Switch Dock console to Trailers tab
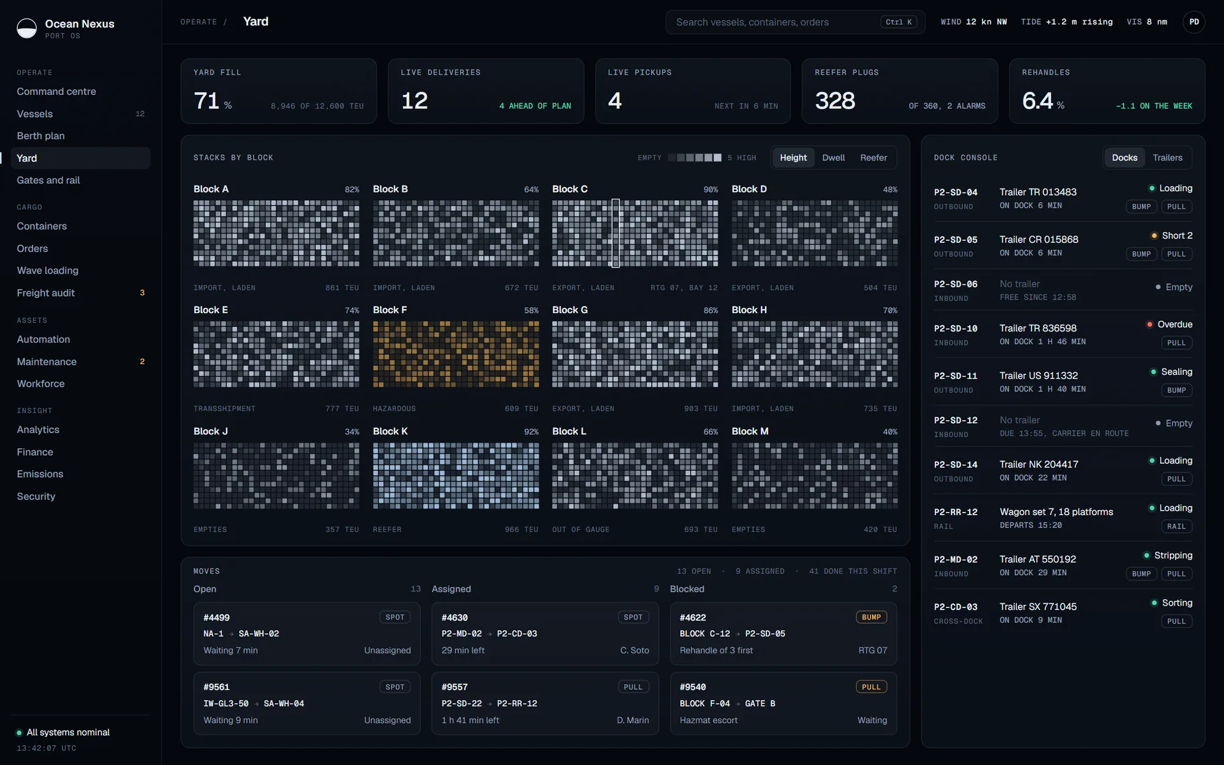This screenshot has width=1224, height=765. [1167, 157]
